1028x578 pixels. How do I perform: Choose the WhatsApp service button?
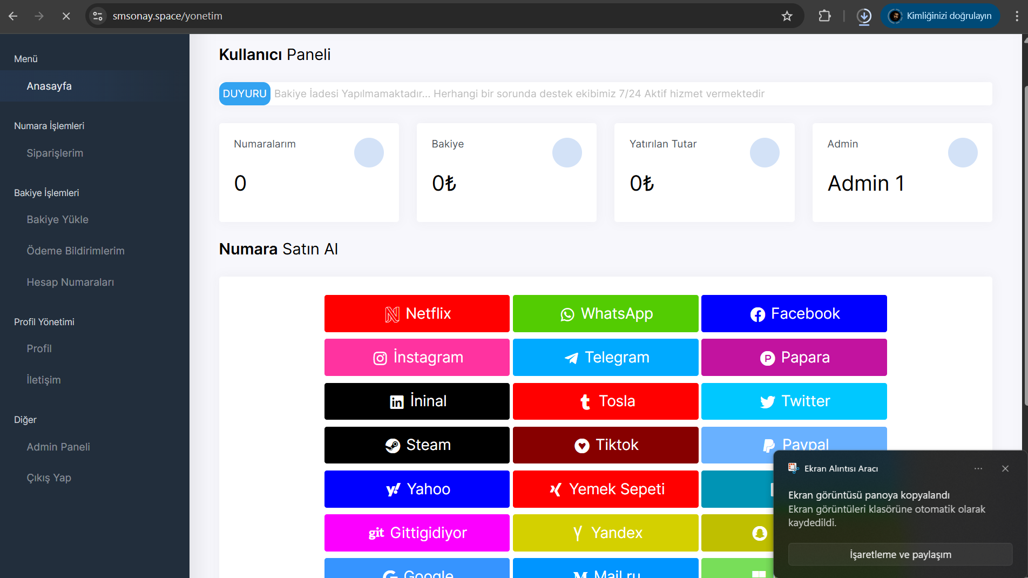click(605, 314)
